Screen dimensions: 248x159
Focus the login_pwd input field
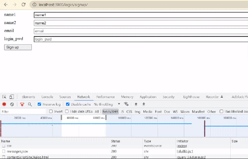[141, 39]
